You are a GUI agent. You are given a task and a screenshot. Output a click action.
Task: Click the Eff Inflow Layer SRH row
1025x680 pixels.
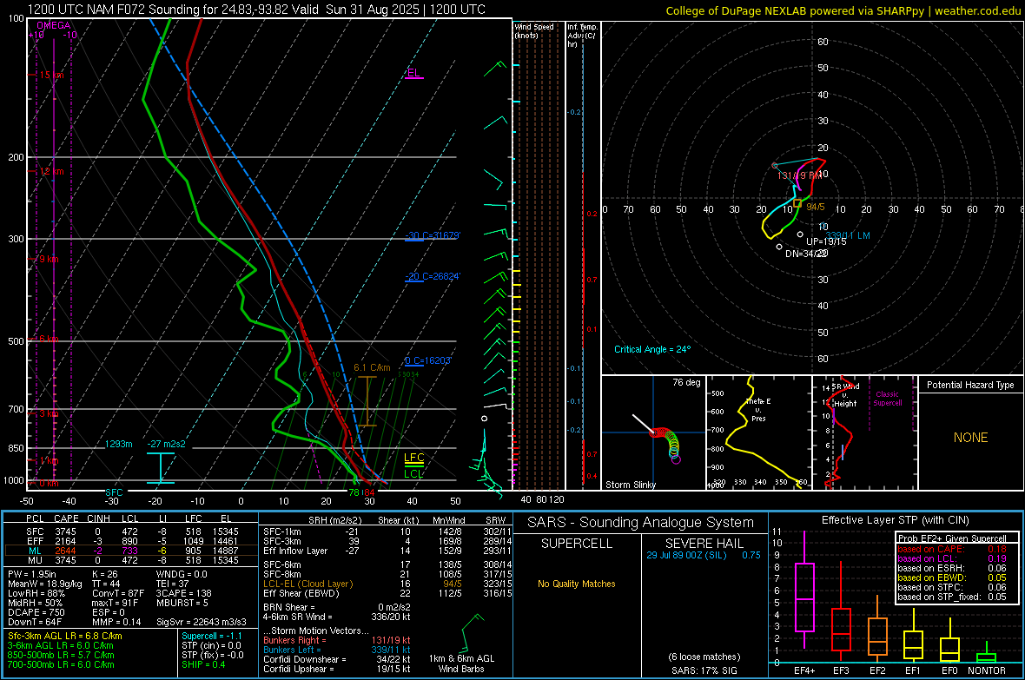[x=387, y=551]
